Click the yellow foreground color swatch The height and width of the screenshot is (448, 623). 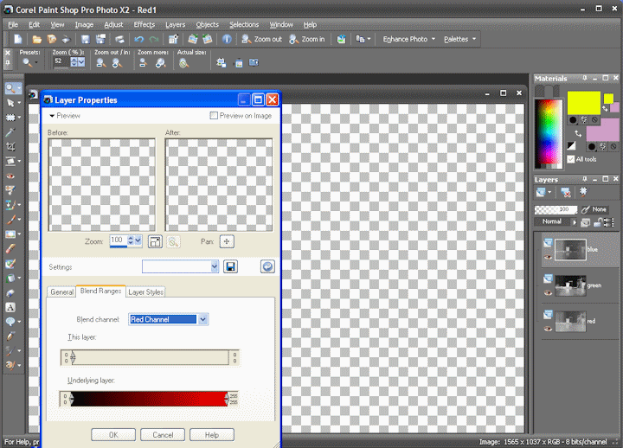pyautogui.click(x=584, y=102)
